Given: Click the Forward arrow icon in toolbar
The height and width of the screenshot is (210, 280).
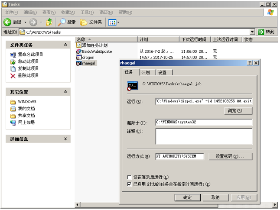Looking at the screenshot, I should (33, 23).
